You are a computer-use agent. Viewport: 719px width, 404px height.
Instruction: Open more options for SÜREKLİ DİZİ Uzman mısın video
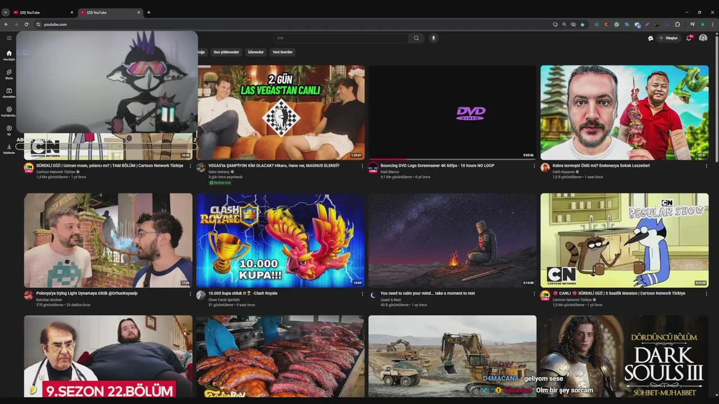(190, 166)
